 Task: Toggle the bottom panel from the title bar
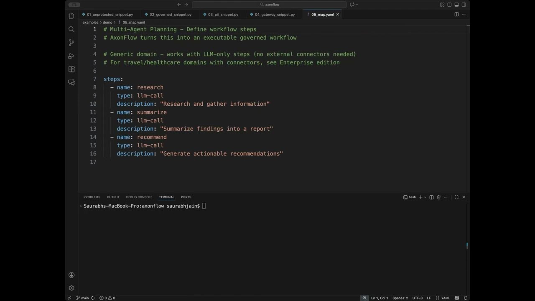click(456, 5)
